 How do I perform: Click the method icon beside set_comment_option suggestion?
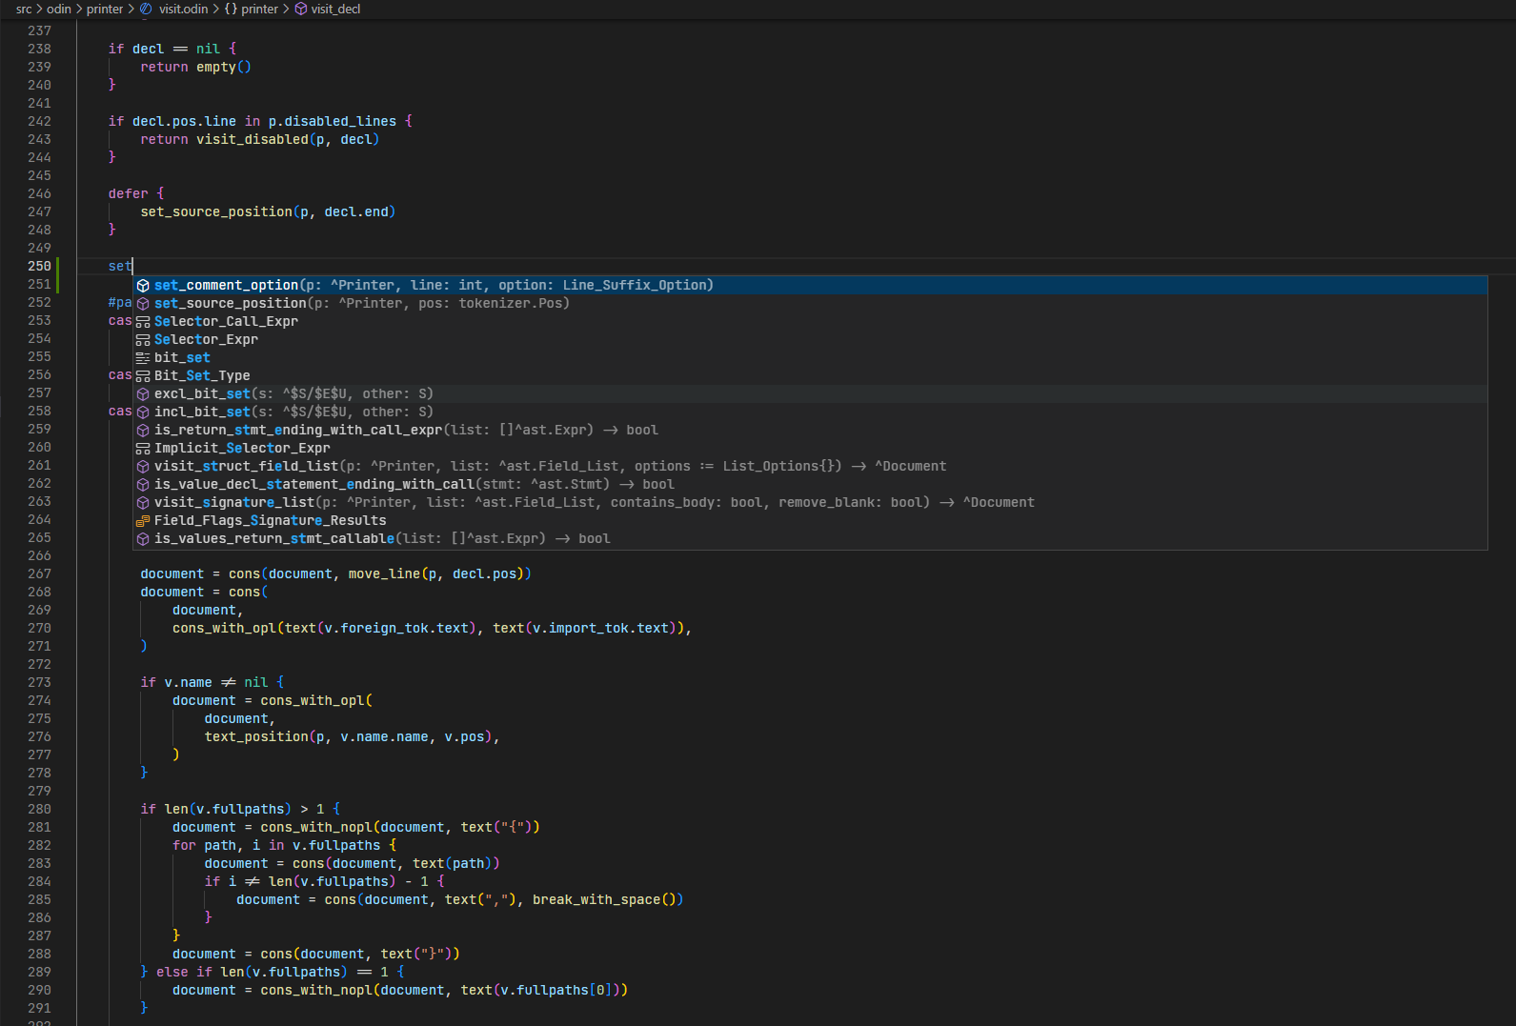coord(143,286)
